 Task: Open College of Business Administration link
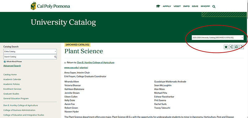[19, 110]
